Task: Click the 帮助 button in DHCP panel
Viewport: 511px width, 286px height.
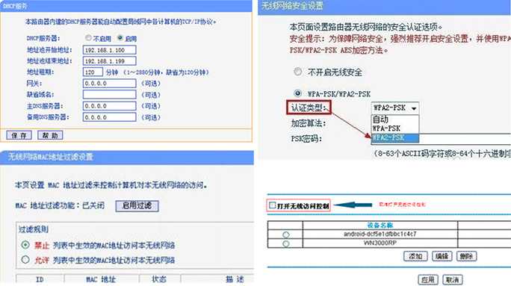Action: pos(50,135)
